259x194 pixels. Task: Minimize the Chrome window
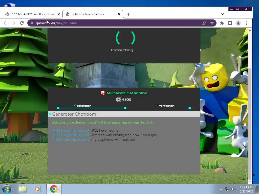(231, 9)
